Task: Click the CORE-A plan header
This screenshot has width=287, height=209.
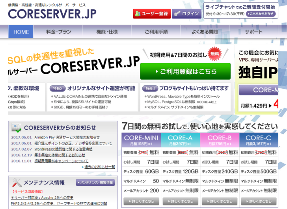Action: coord(180,140)
